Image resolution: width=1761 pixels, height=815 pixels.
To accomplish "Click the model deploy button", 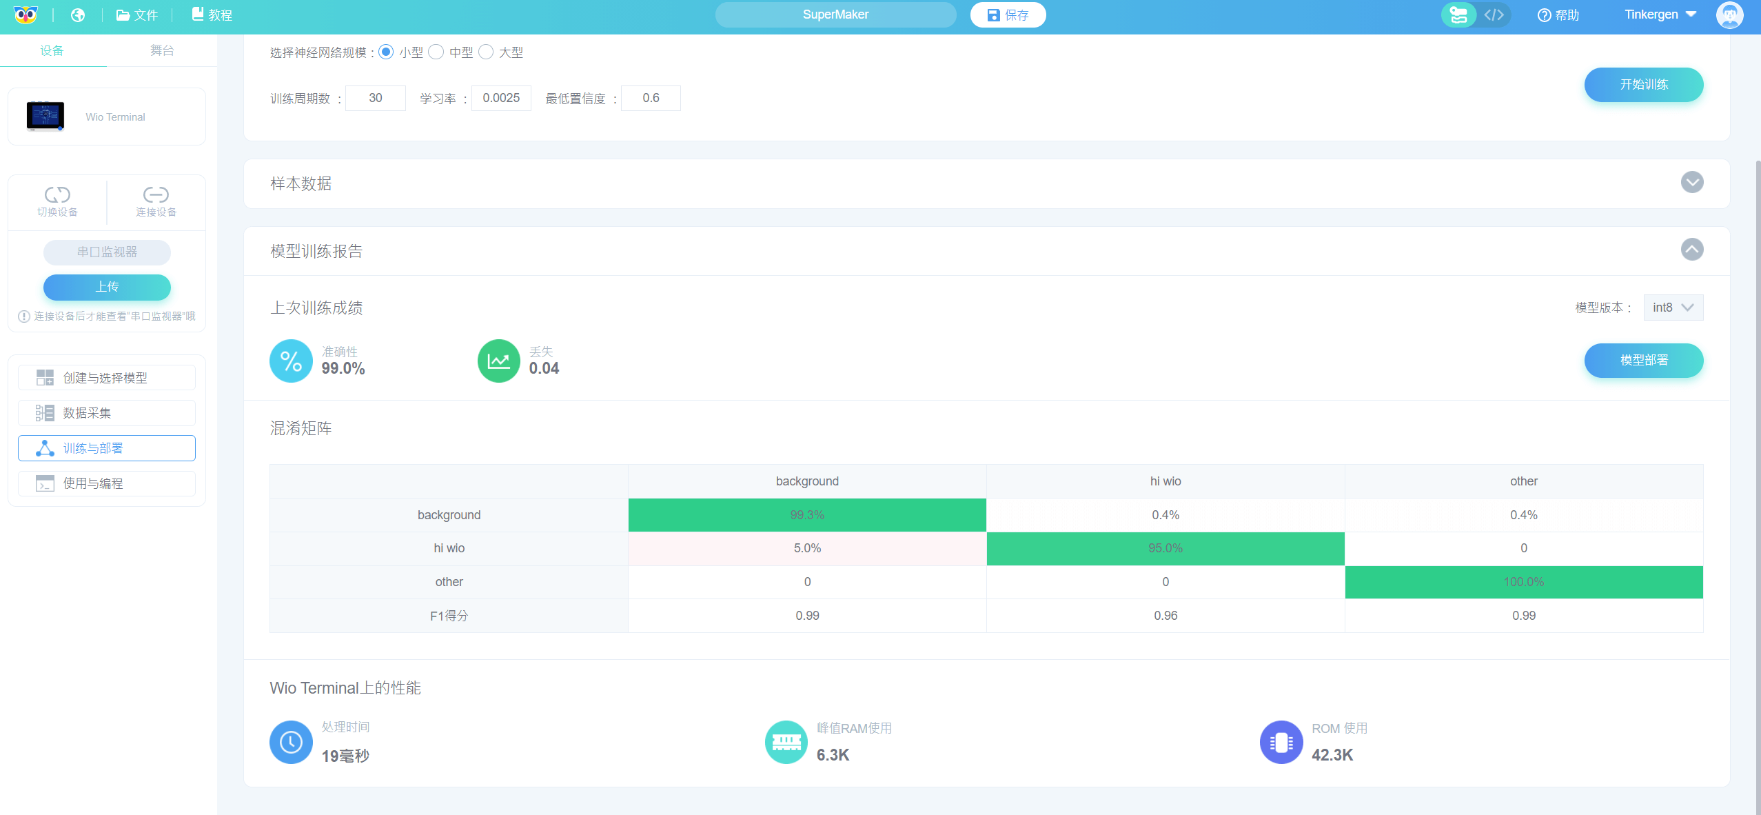I will (x=1643, y=360).
